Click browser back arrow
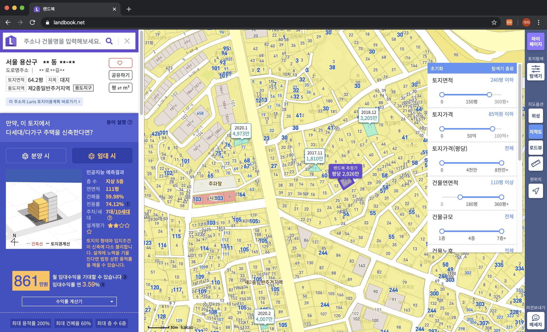547x332 pixels. click(8, 22)
